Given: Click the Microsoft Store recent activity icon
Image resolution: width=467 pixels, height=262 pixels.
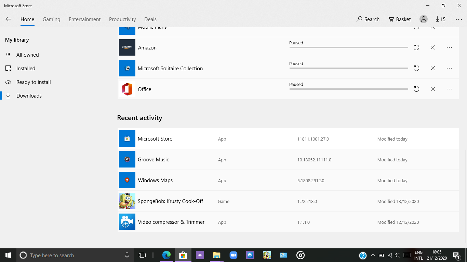Looking at the screenshot, I should pyautogui.click(x=127, y=139).
